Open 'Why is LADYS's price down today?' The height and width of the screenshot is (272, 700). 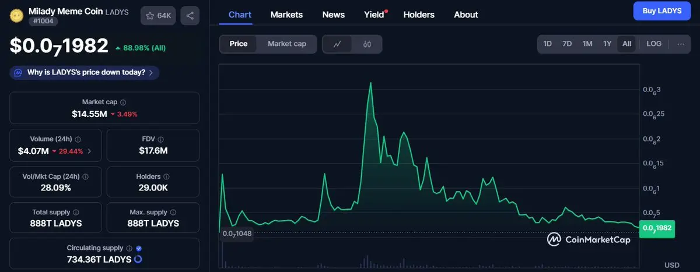(x=85, y=73)
